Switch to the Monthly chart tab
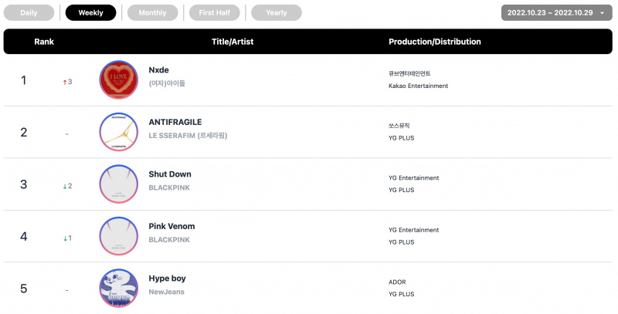618x314 pixels. click(152, 12)
